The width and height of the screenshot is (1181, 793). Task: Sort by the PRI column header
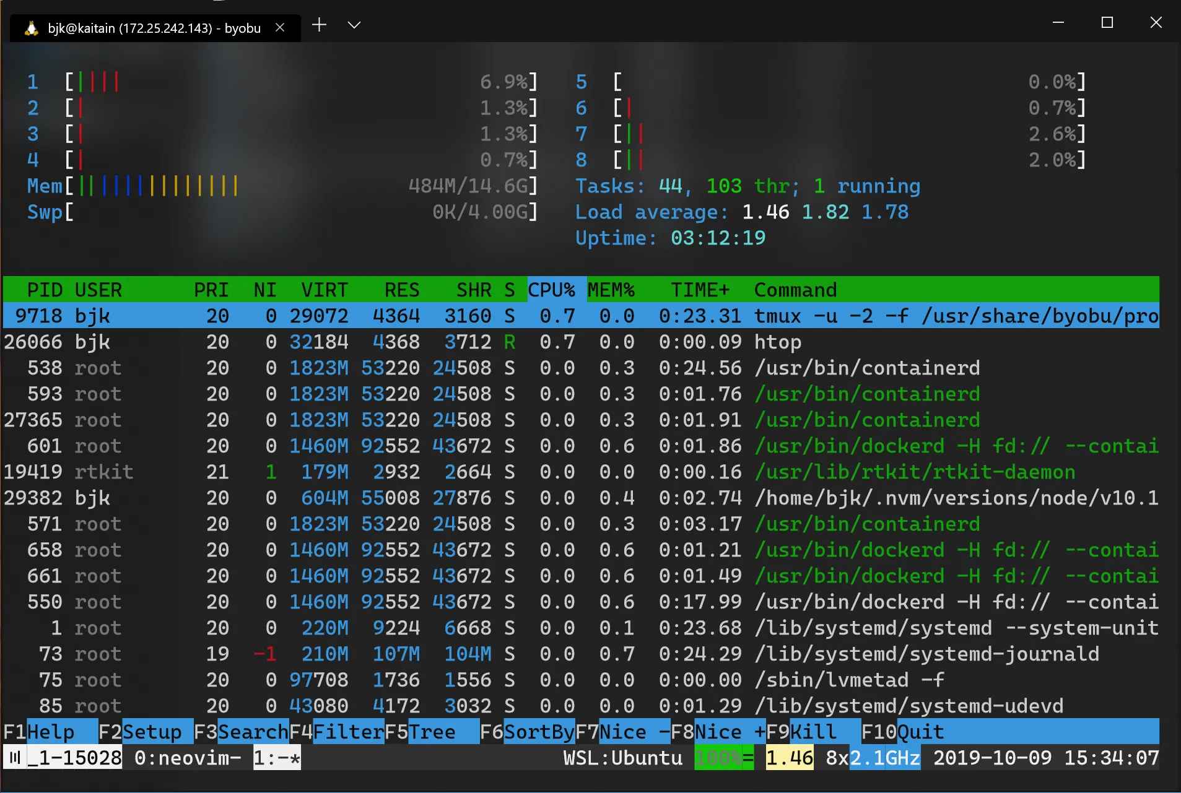coord(211,290)
